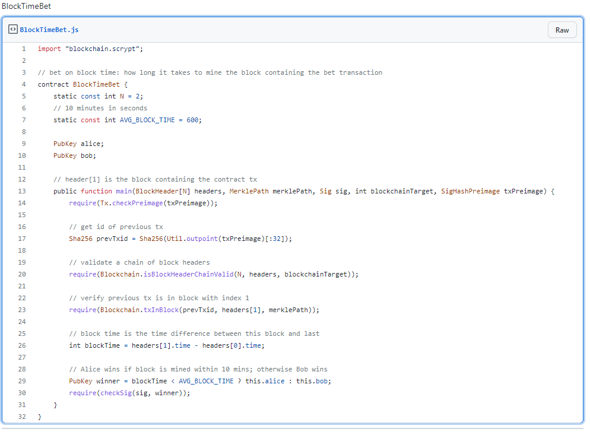Click the "verify previous tx is in block" comment
This screenshot has width=590, height=432.
(x=159, y=298)
